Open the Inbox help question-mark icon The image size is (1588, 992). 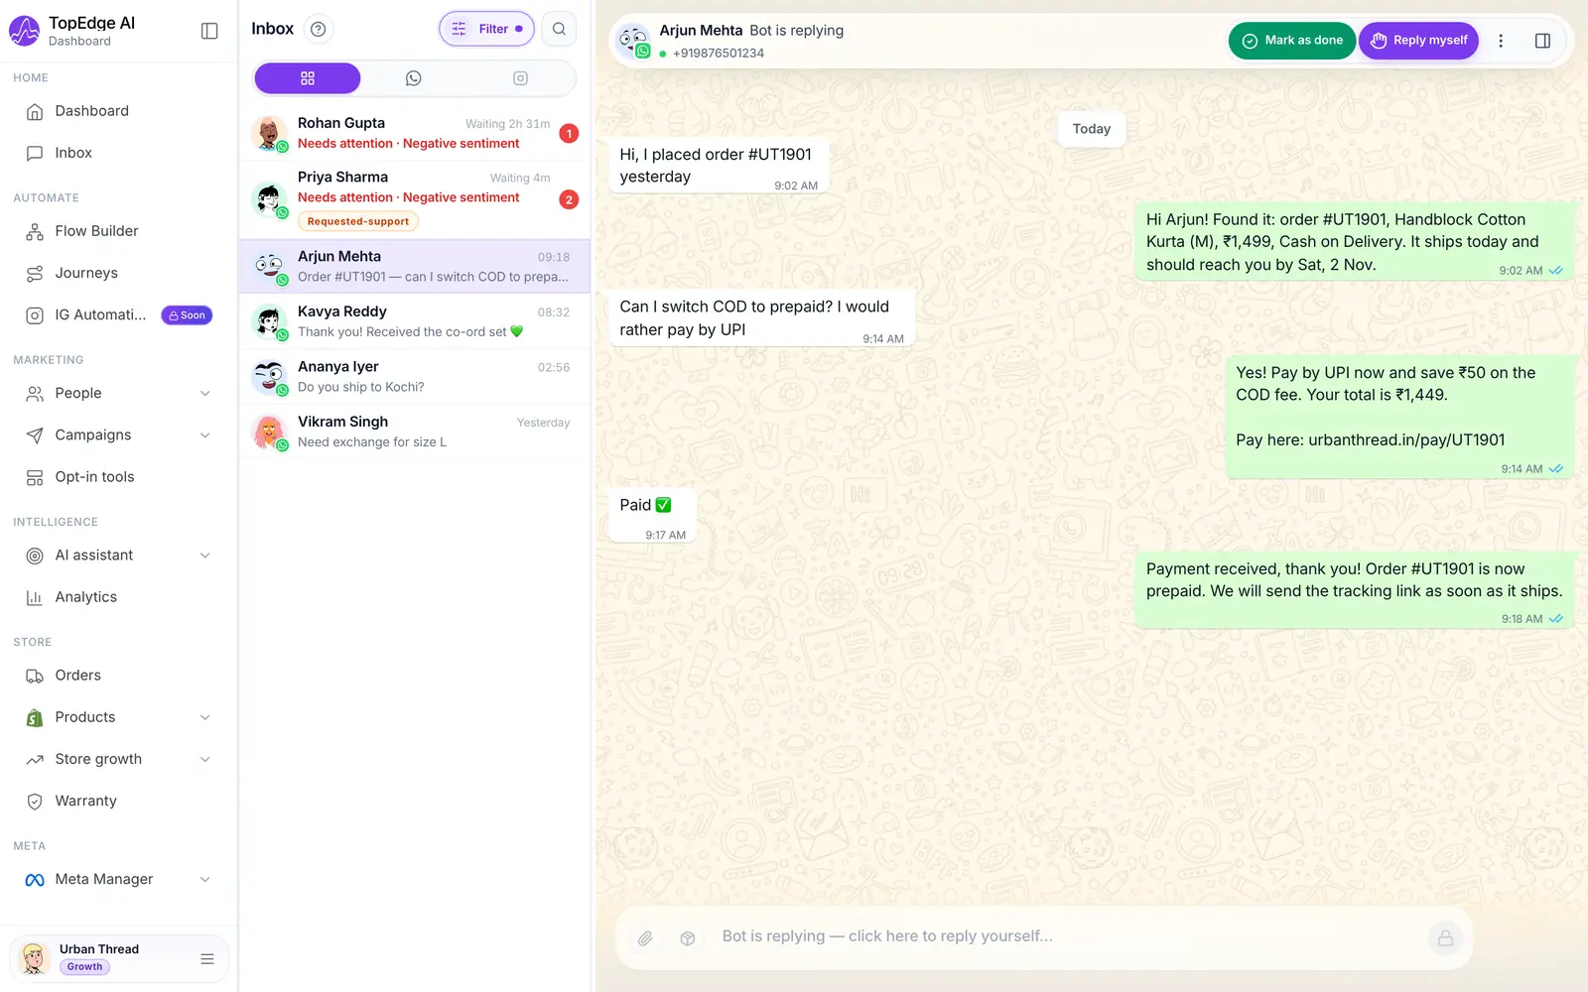pyautogui.click(x=318, y=29)
